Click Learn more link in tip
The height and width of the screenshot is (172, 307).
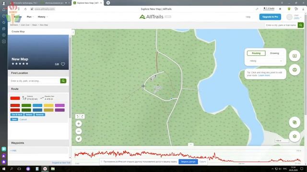[264, 75]
